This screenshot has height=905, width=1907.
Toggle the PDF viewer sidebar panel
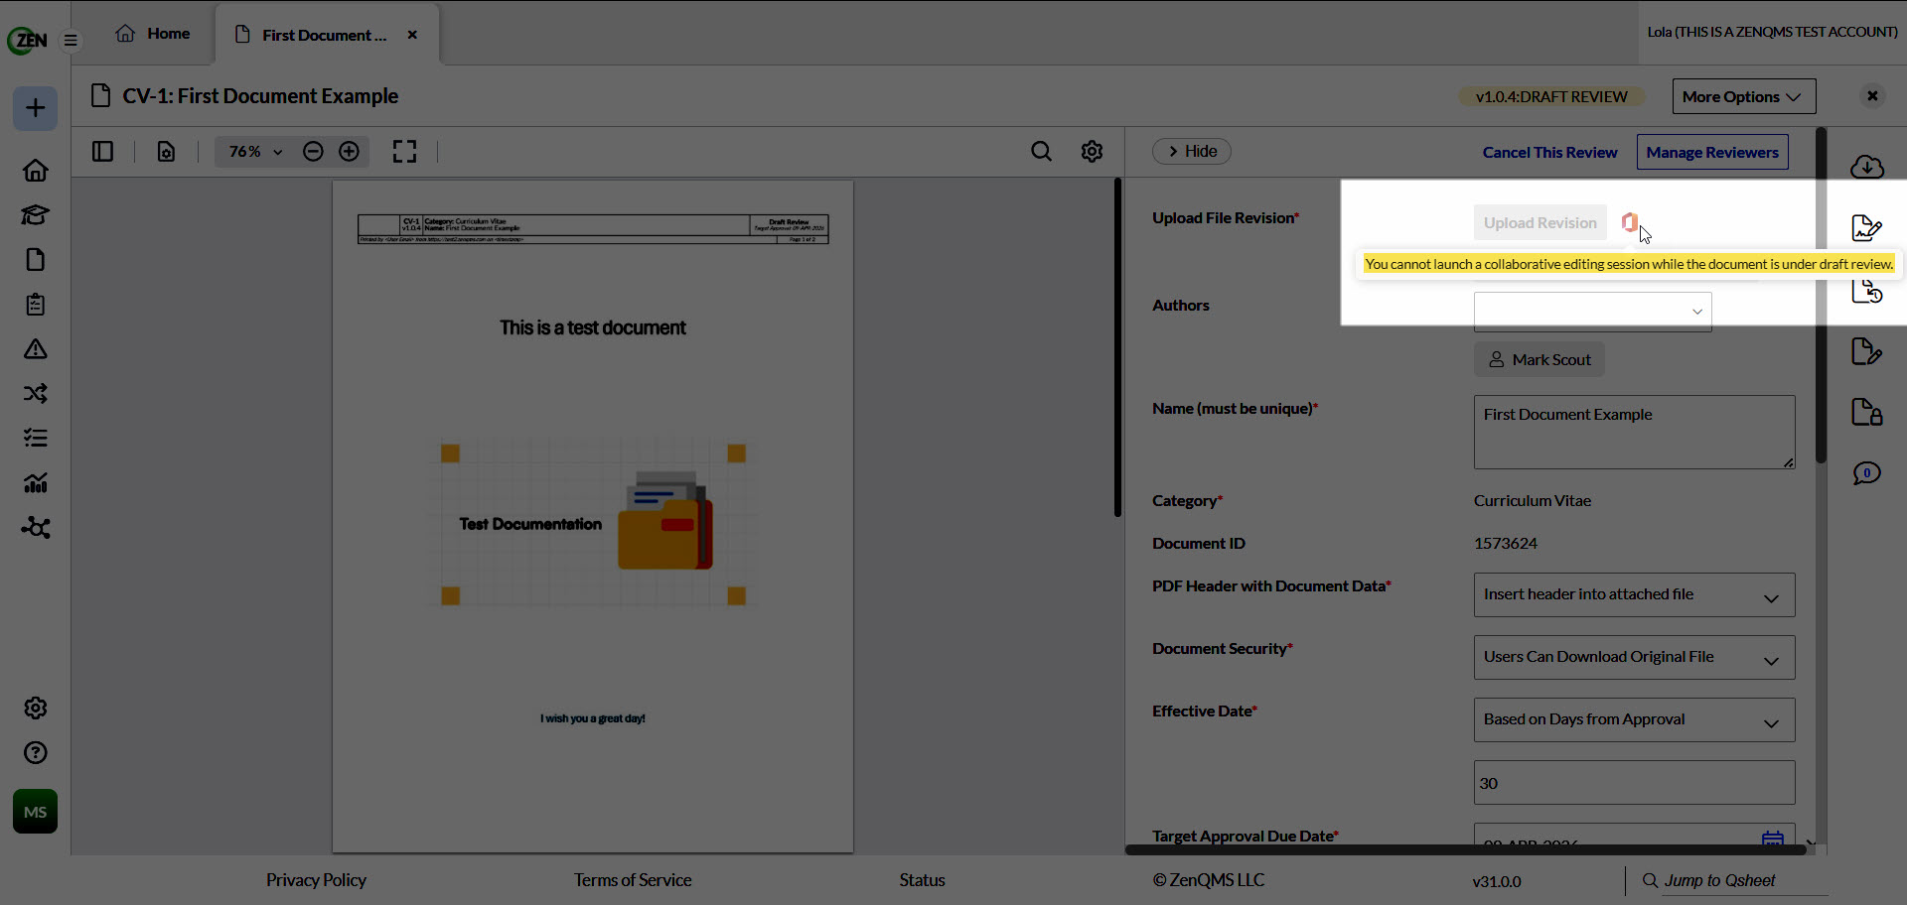click(102, 152)
